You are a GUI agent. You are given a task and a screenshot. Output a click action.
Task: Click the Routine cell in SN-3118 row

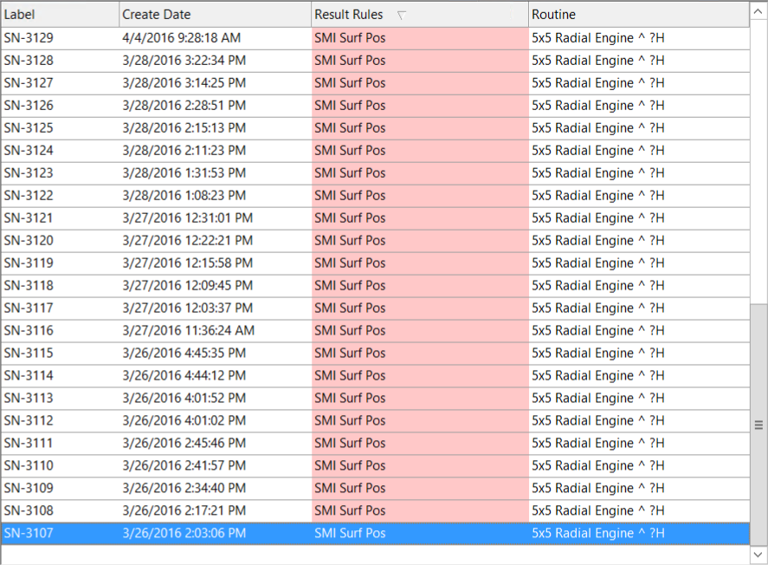pyautogui.click(x=598, y=286)
